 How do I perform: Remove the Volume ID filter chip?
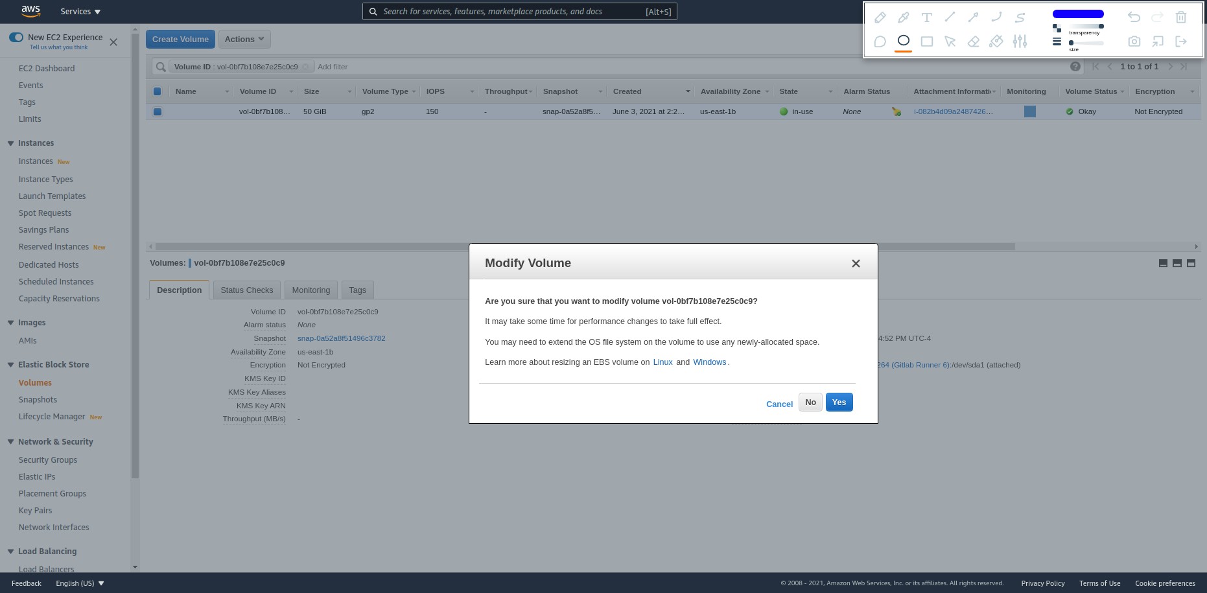tap(305, 67)
